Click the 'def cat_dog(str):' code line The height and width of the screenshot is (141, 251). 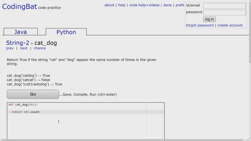tap(23, 105)
